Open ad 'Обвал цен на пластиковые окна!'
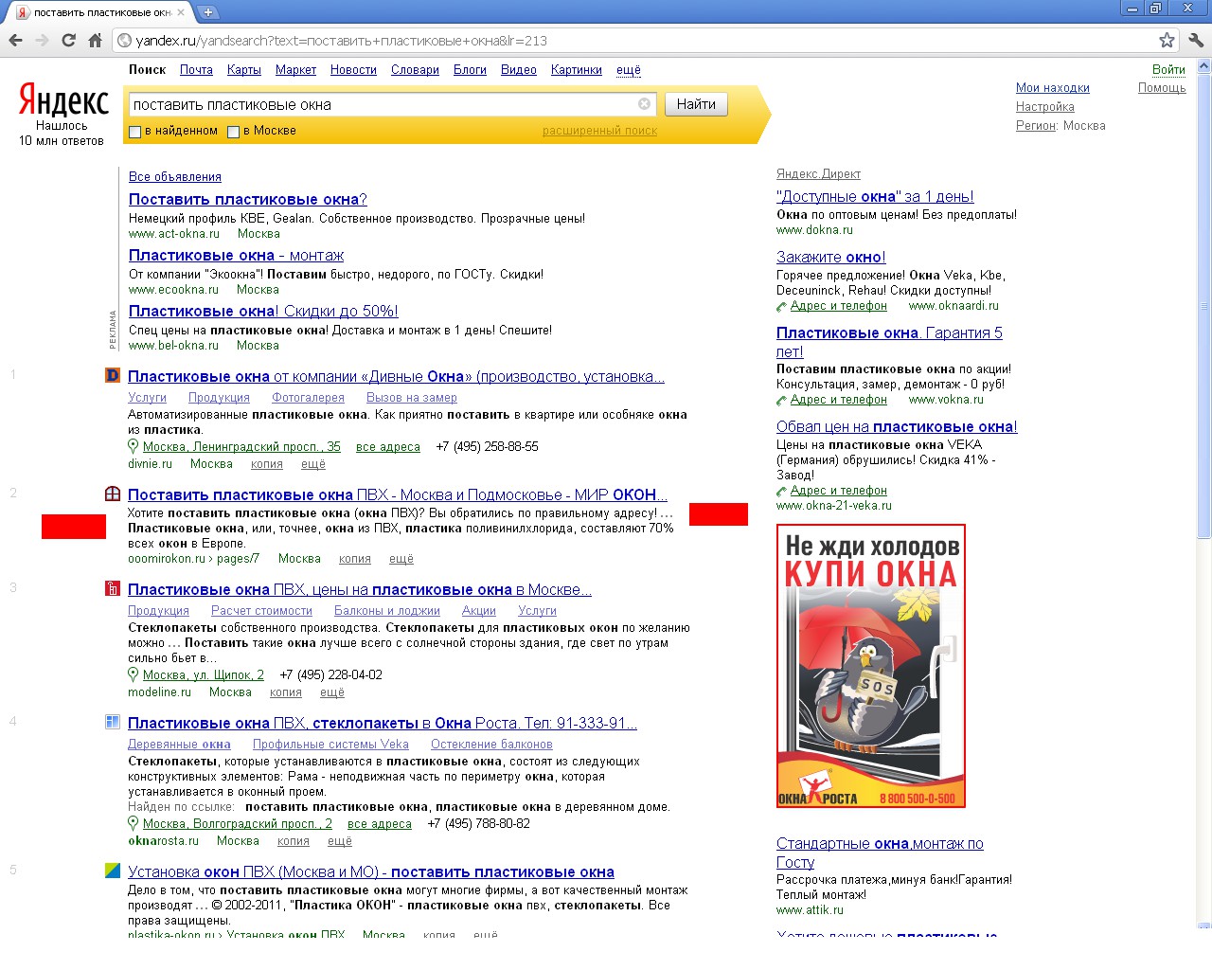This screenshot has width=1212, height=970. pos(897,426)
